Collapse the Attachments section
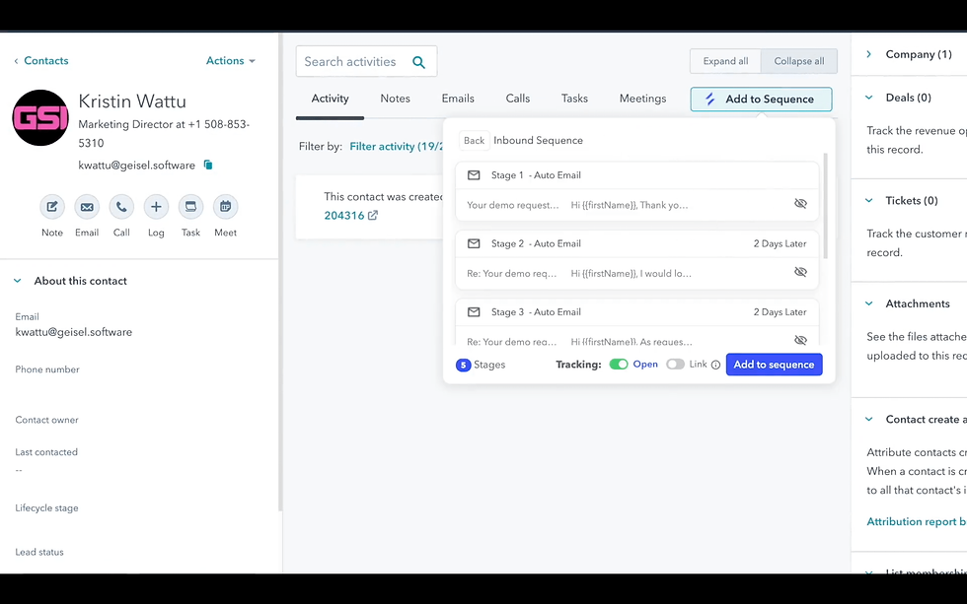 click(868, 303)
